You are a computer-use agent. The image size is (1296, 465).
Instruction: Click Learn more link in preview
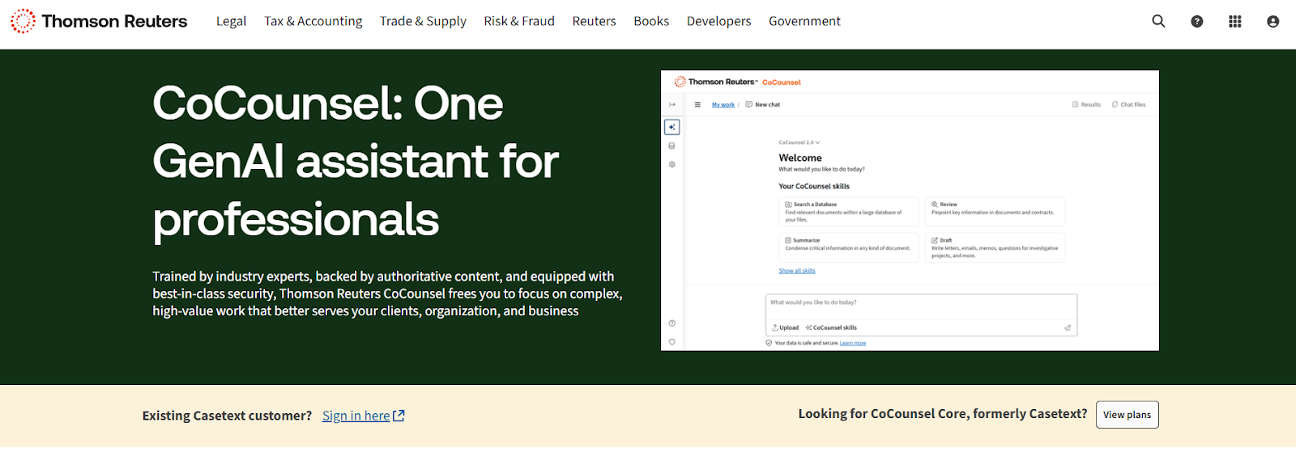pyautogui.click(x=853, y=343)
